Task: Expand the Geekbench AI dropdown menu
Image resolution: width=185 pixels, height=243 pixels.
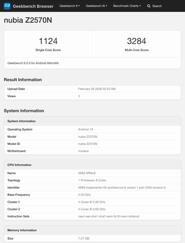Action: 96,6
